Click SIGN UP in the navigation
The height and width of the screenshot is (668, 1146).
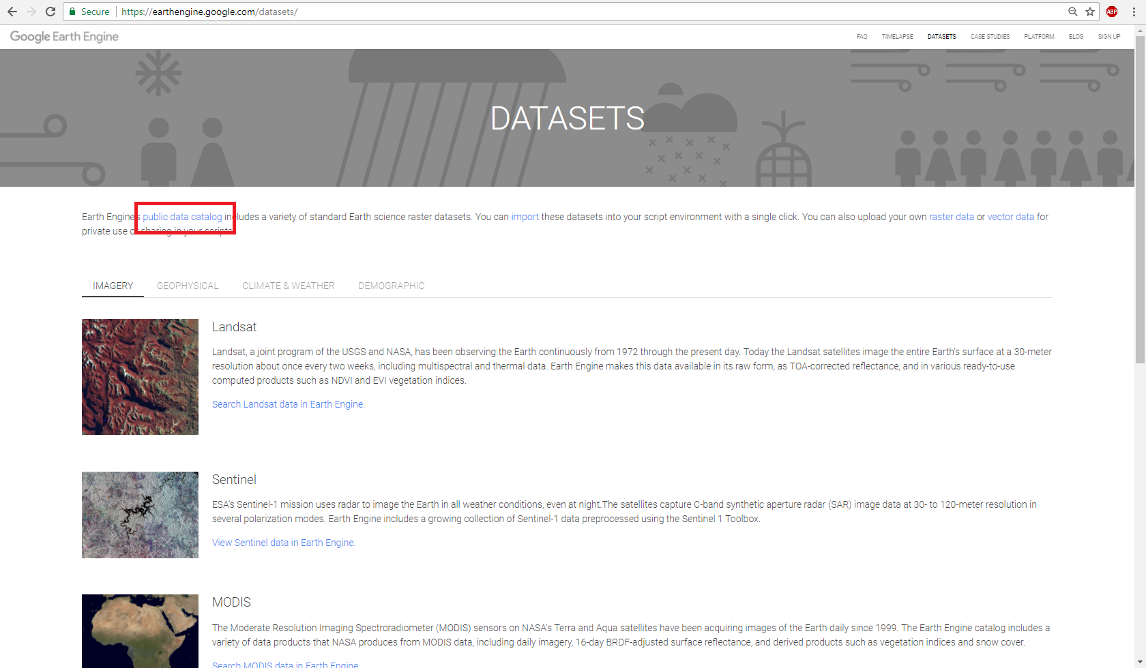[x=1108, y=37]
